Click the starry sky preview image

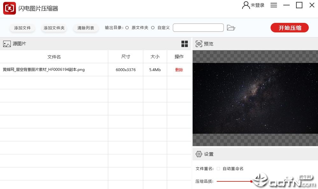pos(255,98)
